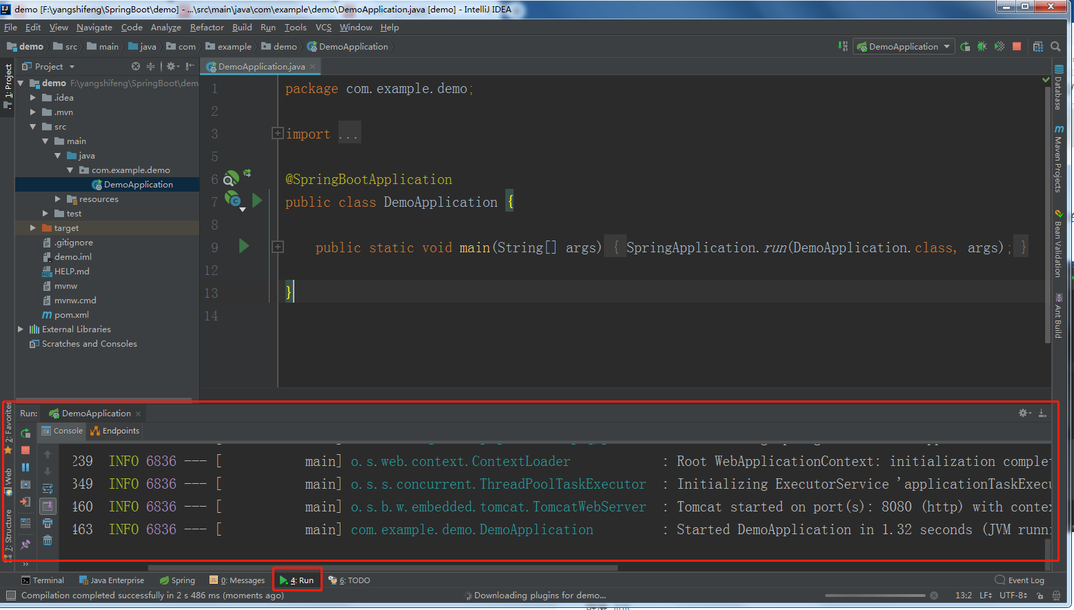The height and width of the screenshot is (610, 1074).
Task: Collapse all nodes in the Project panel
Action: coord(150,66)
